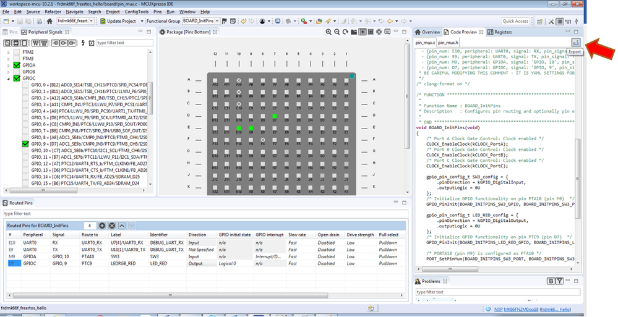This screenshot has height=317, width=618.
Task: Switch to the Registers tab
Action: tap(501, 32)
